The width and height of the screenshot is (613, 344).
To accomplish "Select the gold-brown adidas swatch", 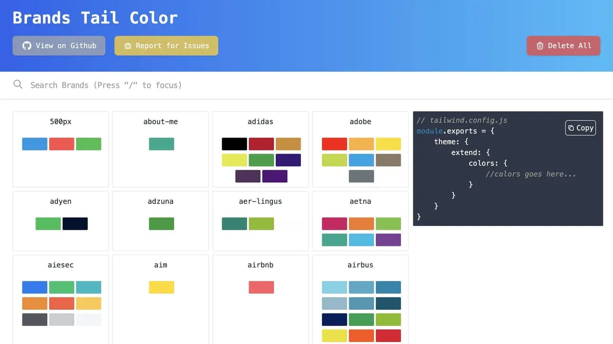I will 288,144.
